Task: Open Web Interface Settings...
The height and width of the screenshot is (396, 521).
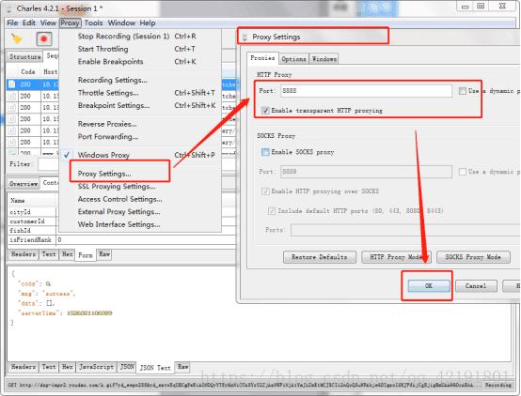Action: [139, 224]
